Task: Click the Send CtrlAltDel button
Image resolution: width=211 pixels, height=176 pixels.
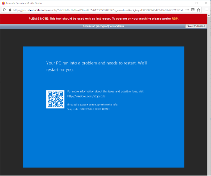Action: click(196, 26)
